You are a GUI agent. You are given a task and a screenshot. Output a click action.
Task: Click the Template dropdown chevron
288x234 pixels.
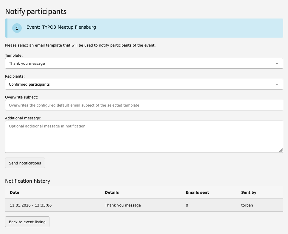click(277, 63)
